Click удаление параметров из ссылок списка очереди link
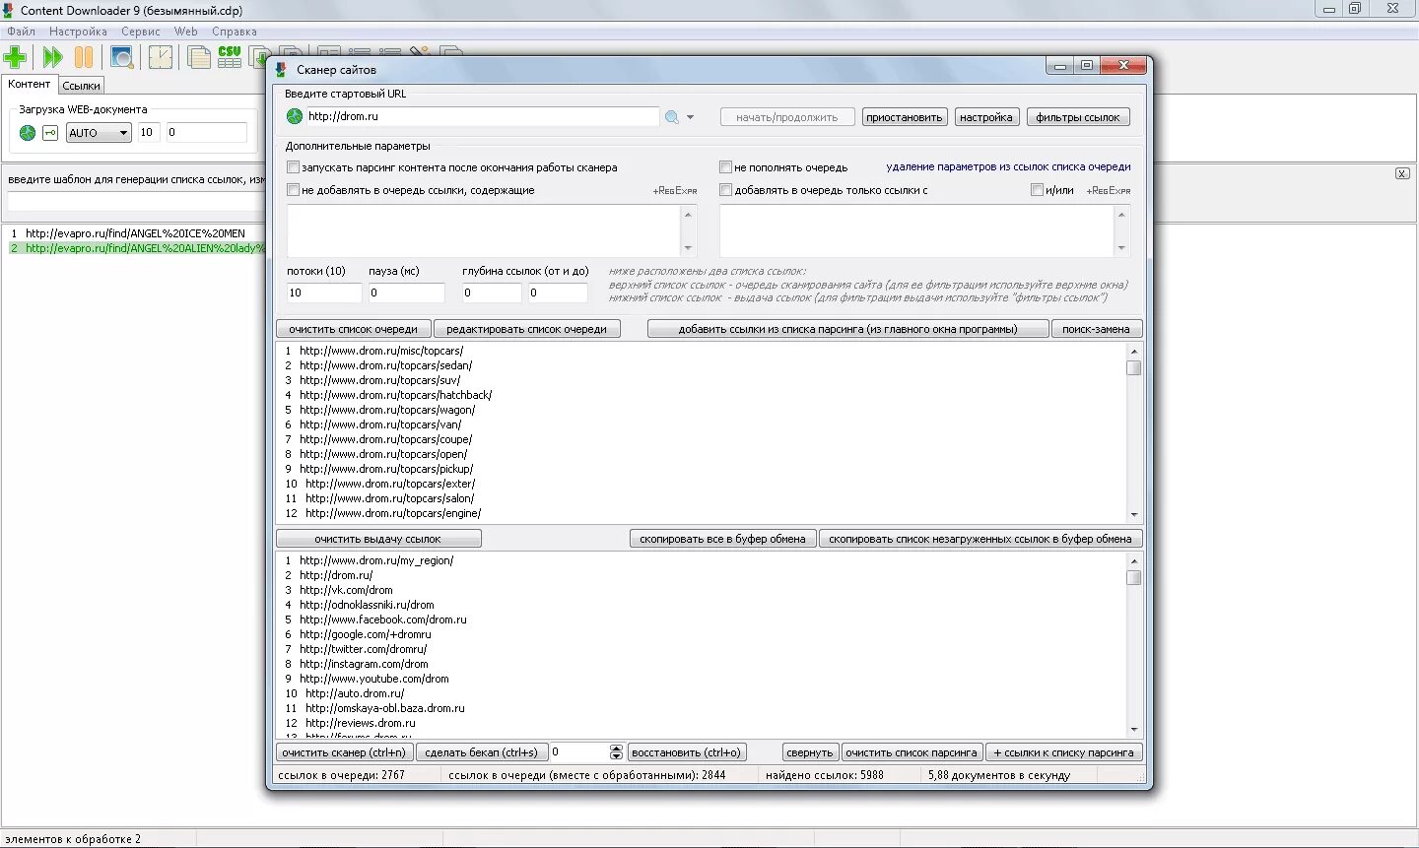This screenshot has height=848, width=1419. click(x=1009, y=167)
